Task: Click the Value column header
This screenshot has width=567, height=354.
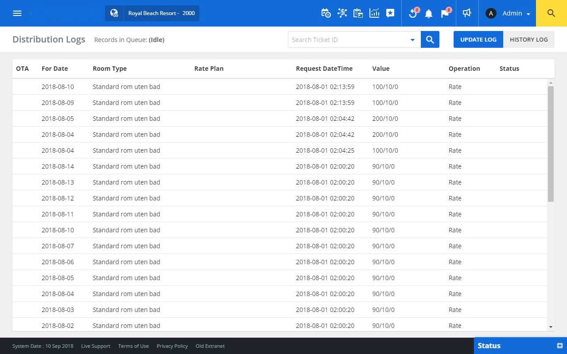Action: (381, 69)
